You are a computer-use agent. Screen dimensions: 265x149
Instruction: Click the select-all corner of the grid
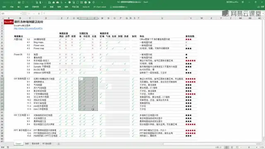pyautogui.click(x=2, y=18)
